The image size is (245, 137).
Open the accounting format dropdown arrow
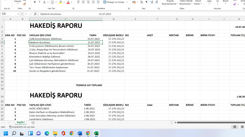138,2
